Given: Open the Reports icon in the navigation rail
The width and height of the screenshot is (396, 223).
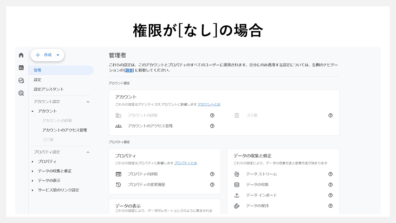Looking at the screenshot, I should (21, 68).
